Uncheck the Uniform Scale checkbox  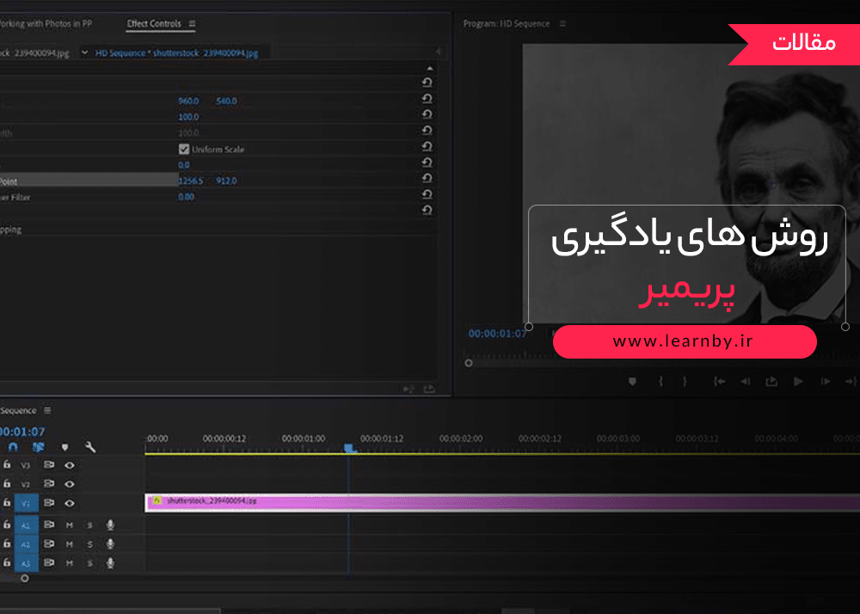coord(184,149)
